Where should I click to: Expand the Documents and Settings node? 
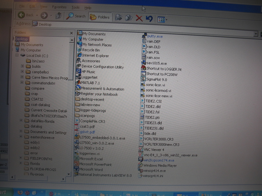pos(21,131)
